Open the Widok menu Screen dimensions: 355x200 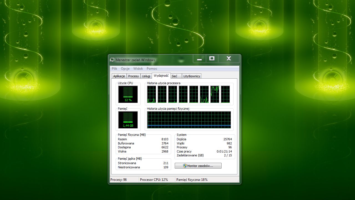pos(138,69)
